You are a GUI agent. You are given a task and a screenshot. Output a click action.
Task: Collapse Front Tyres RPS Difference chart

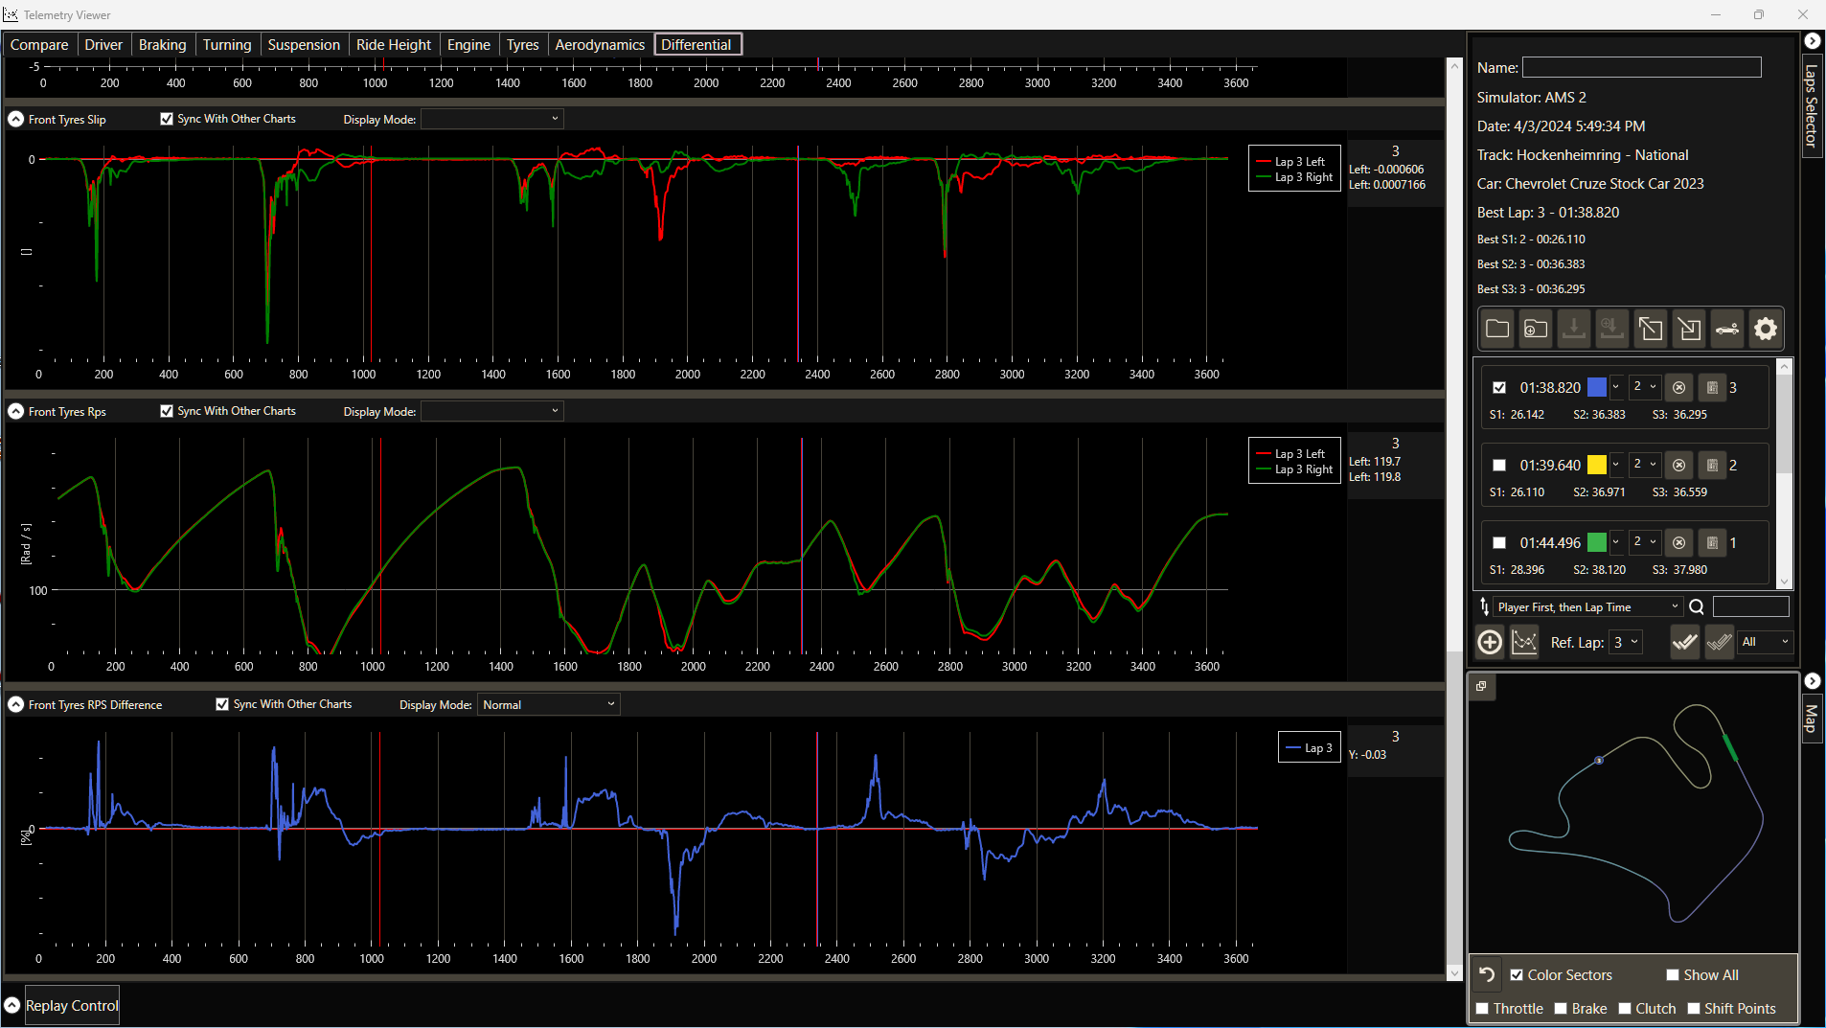16,704
